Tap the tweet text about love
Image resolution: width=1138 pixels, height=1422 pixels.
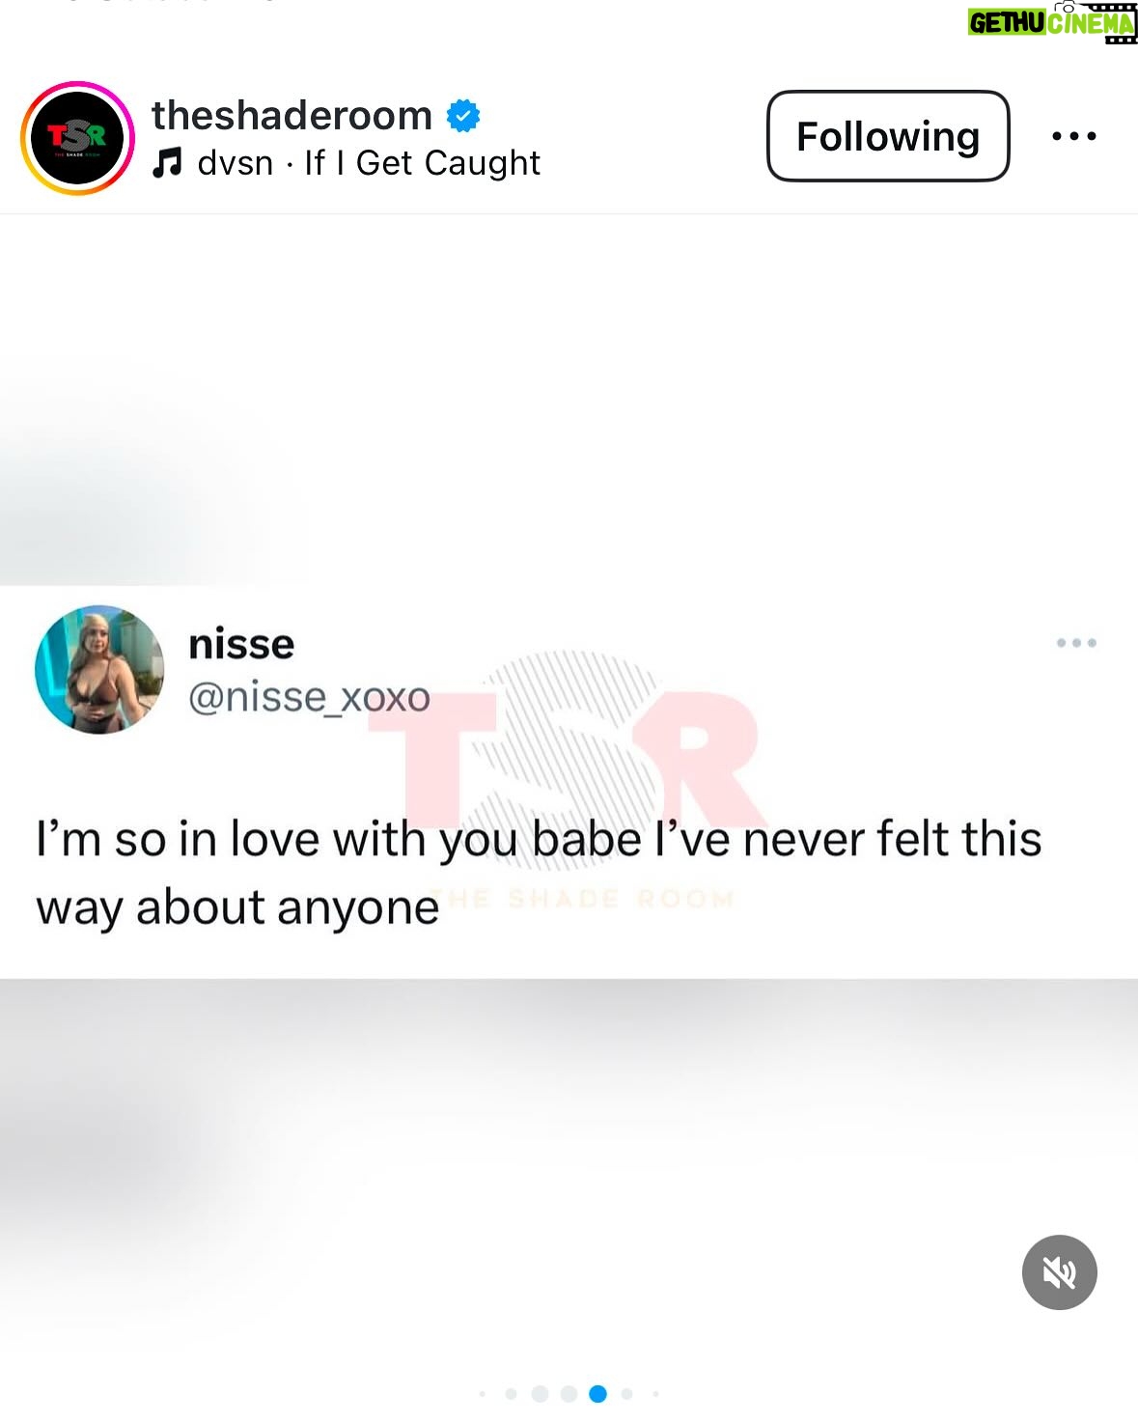tap(539, 873)
